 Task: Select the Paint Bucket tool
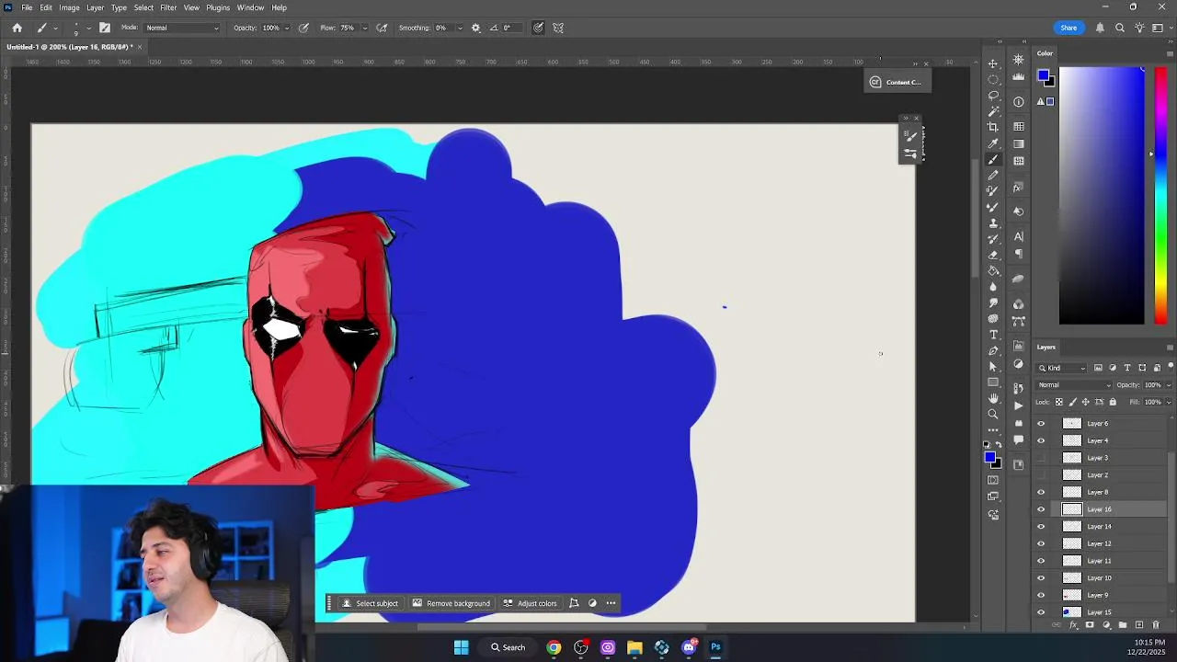pyautogui.click(x=993, y=270)
